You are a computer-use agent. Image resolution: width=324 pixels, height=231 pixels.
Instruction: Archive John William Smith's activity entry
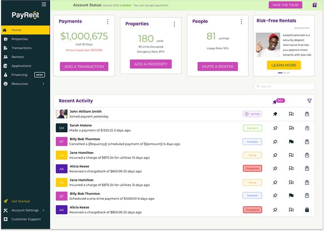pyautogui.click(x=307, y=114)
